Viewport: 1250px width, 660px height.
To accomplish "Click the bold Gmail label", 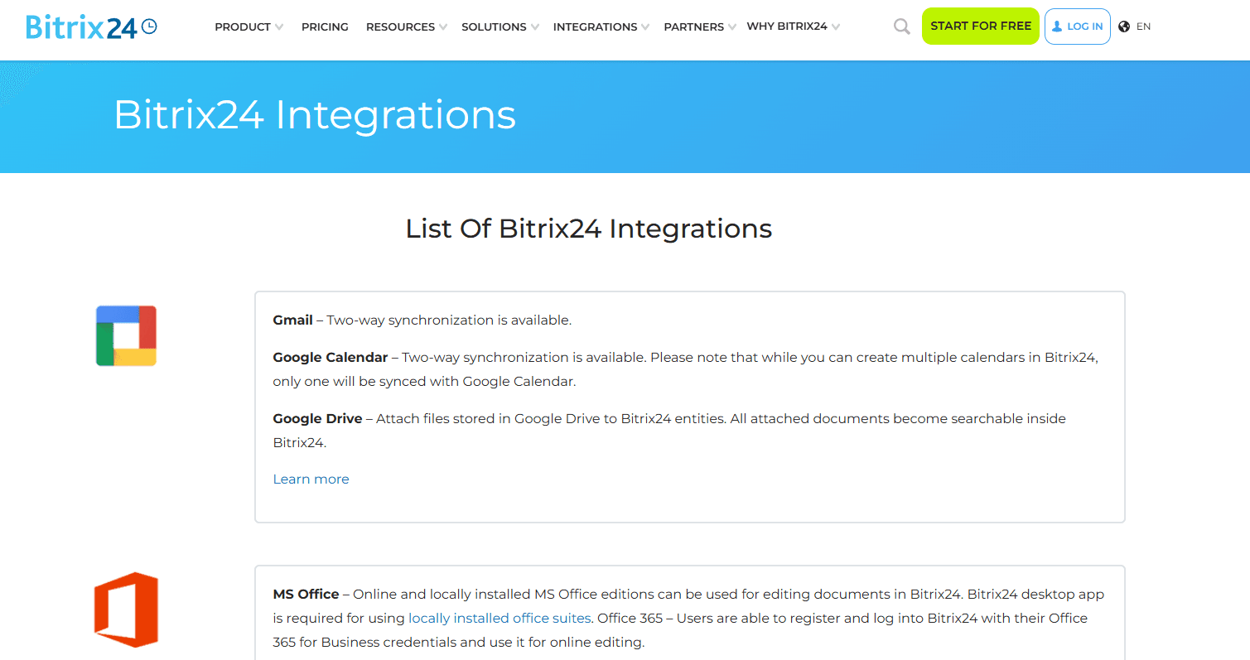I will [293, 320].
